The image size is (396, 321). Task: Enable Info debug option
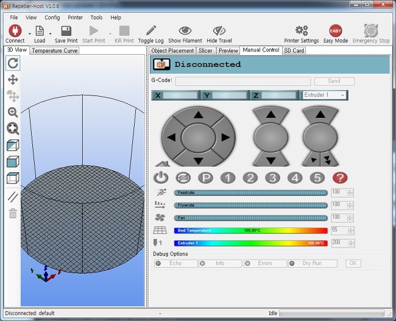pos(220,263)
